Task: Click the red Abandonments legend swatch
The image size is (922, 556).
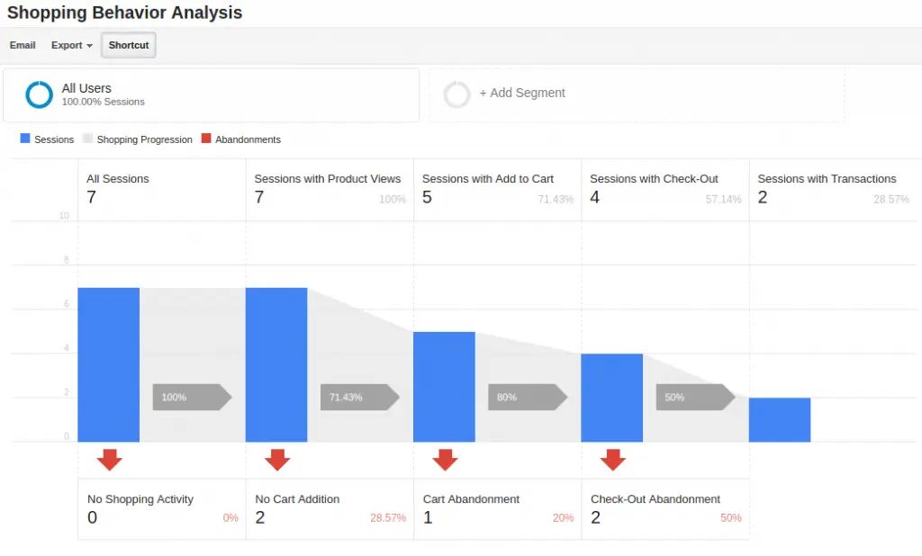Action: [206, 139]
